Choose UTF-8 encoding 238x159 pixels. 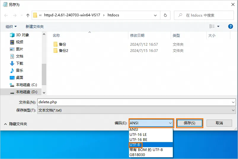(x=151, y=145)
